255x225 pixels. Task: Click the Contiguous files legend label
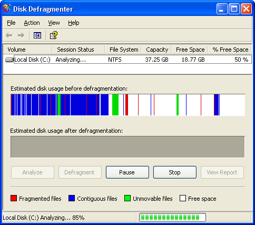pos(97,199)
